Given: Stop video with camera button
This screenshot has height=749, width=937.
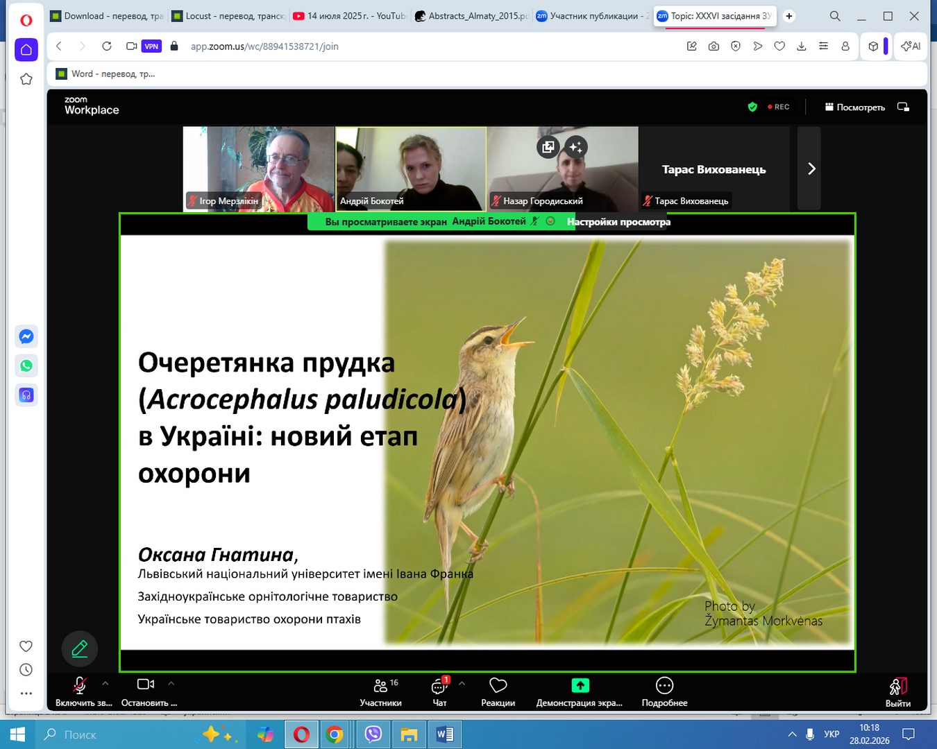Looking at the screenshot, I should (146, 691).
